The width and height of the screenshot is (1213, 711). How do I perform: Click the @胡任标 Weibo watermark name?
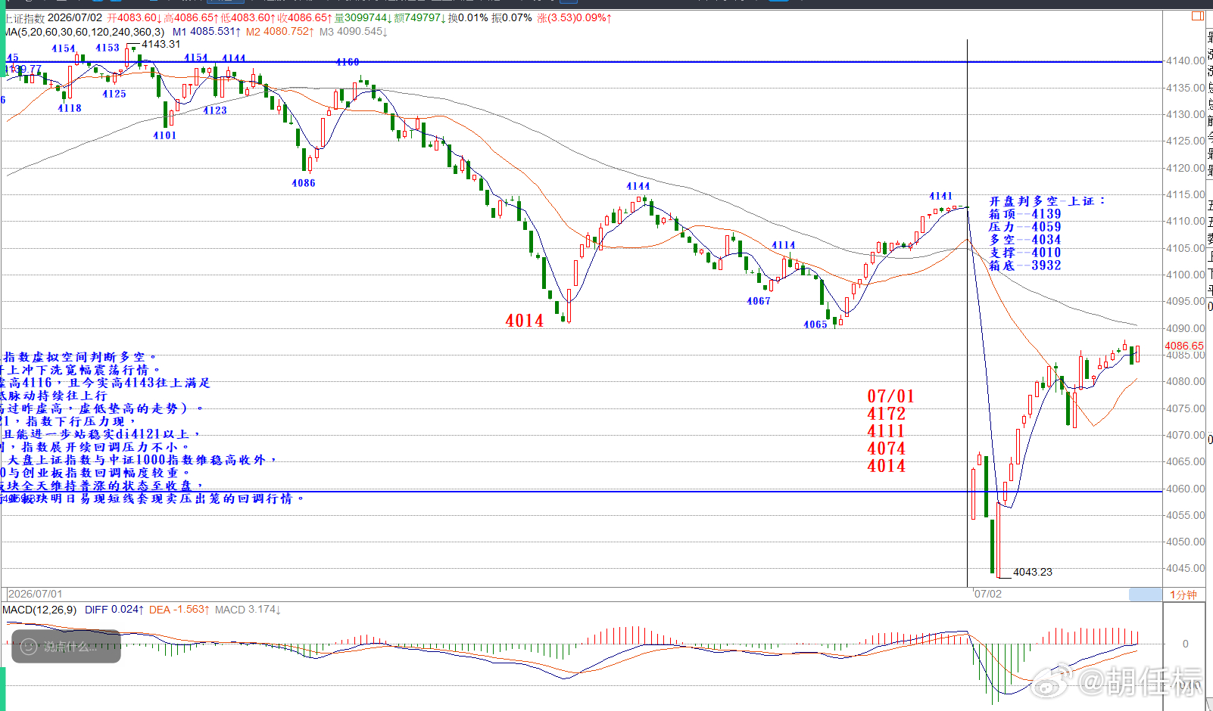coord(1140,681)
